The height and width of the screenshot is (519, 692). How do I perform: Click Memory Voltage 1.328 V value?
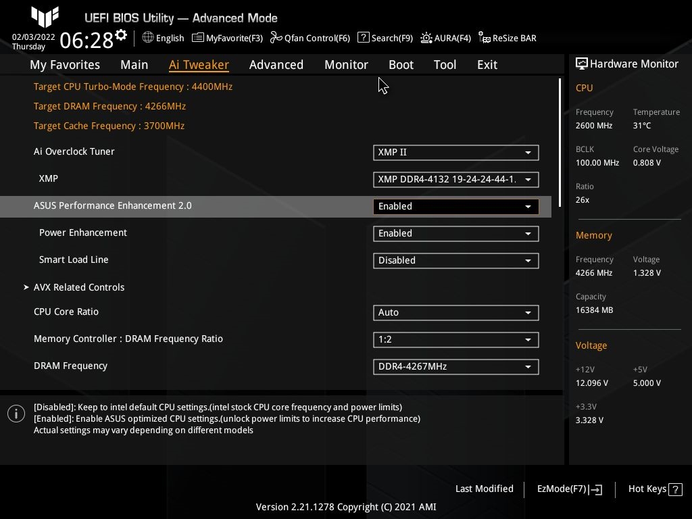pos(647,273)
